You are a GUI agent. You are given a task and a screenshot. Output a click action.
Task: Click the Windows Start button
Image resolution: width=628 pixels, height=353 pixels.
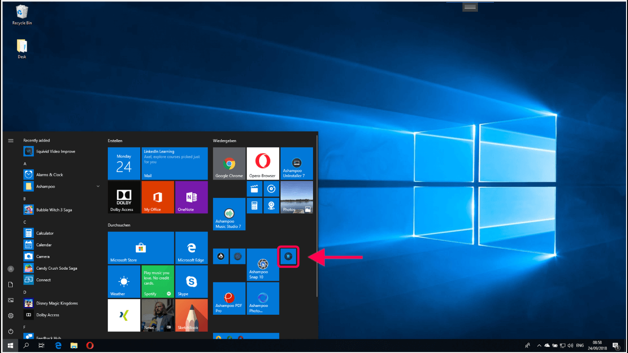click(x=10, y=346)
